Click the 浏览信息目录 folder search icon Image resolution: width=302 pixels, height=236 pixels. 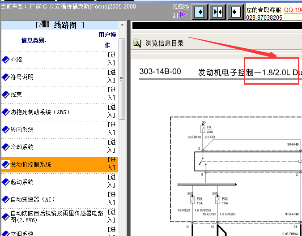(137, 43)
